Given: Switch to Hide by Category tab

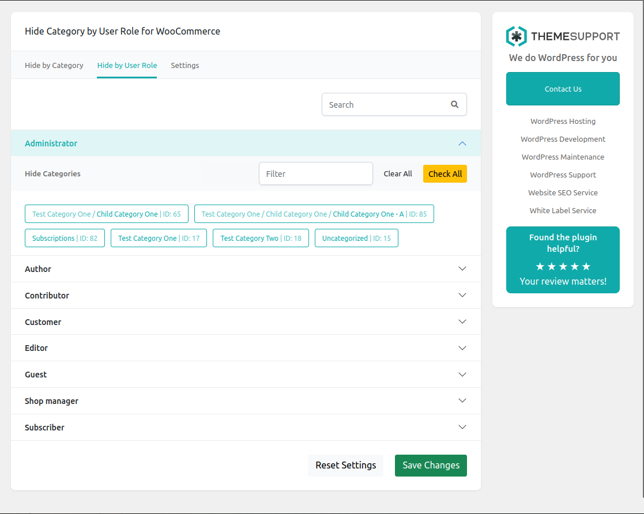Looking at the screenshot, I should 54,65.
